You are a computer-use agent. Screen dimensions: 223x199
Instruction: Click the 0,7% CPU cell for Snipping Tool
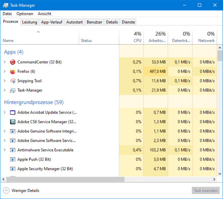pos(131,81)
